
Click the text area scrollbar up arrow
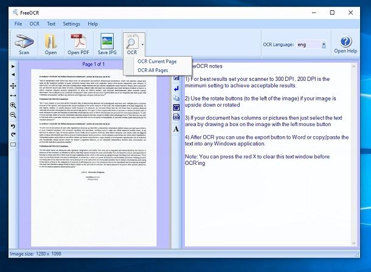[354, 66]
